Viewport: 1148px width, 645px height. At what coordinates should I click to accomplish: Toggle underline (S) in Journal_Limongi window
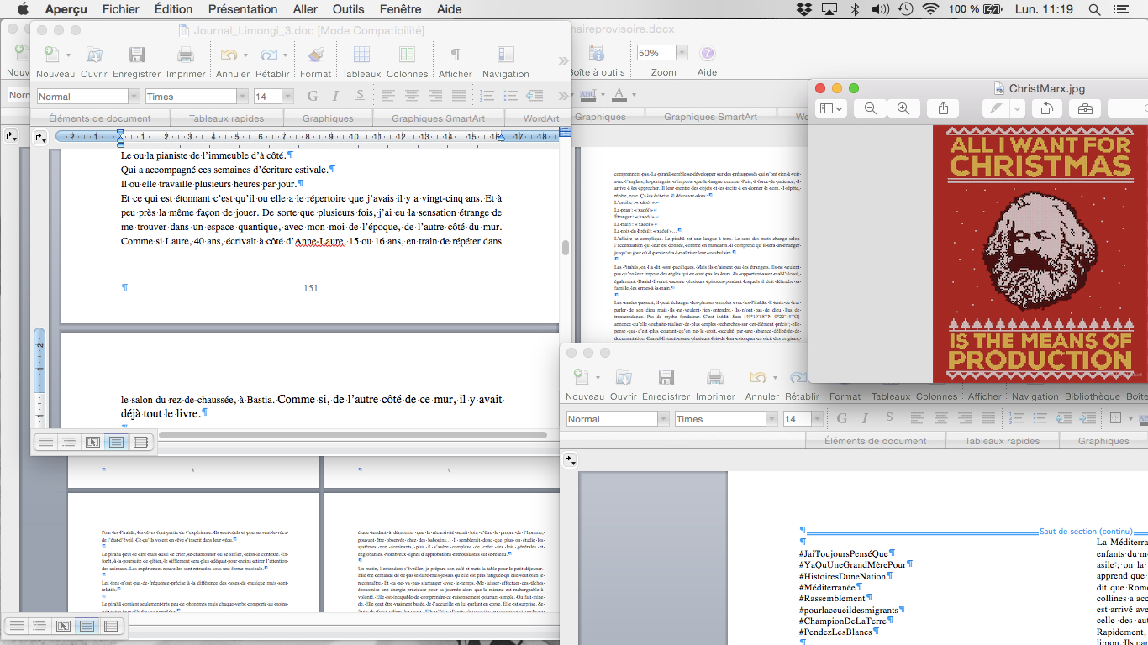tap(358, 96)
